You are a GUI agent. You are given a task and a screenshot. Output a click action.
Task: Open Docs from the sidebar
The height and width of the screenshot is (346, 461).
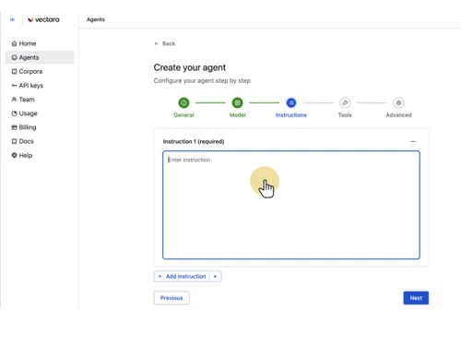tap(40, 141)
